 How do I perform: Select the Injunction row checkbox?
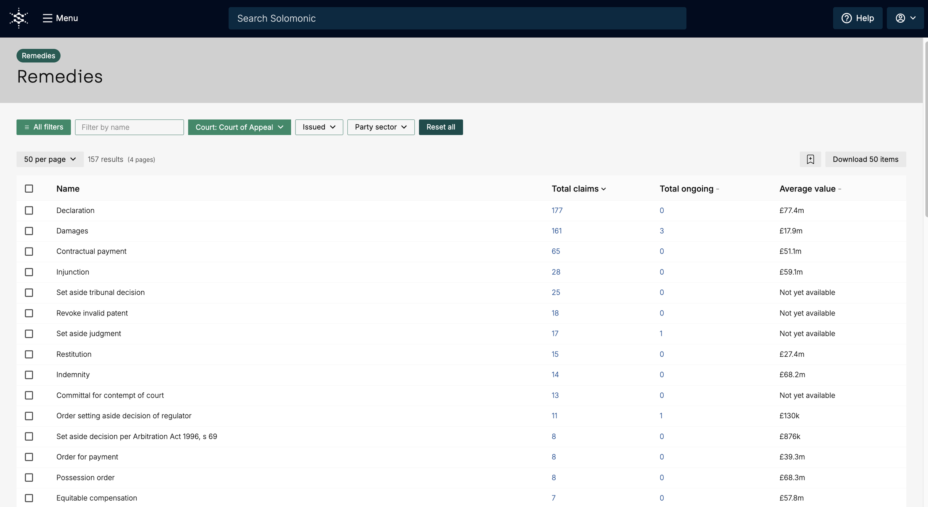point(29,272)
